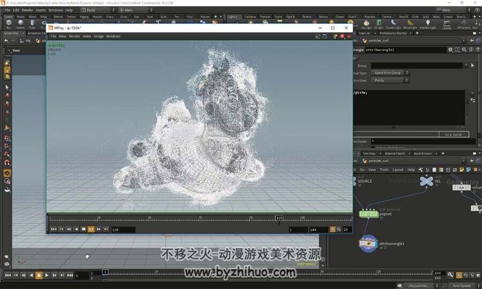
Task: Open the top-right Main take dropdown
Action: coord(454,10)
